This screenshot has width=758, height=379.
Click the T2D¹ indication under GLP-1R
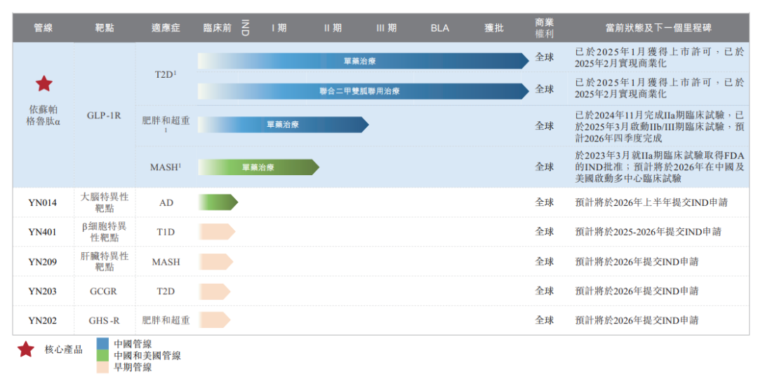(166, 74)
